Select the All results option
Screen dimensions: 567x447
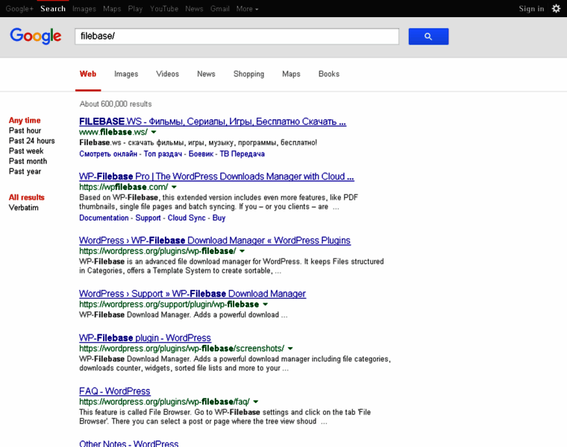[27, 197]
